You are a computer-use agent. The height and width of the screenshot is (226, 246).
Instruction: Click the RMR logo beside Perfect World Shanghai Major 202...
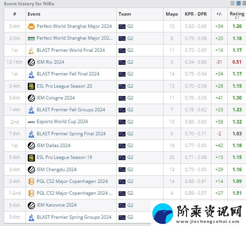click(31, 38)
